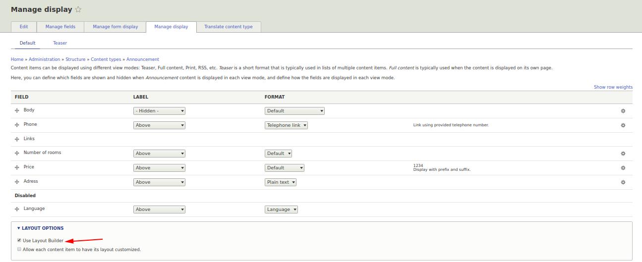Open settings gear for Phone field
The width and height of the screenshot is (642, 262).
coord(623,125)
